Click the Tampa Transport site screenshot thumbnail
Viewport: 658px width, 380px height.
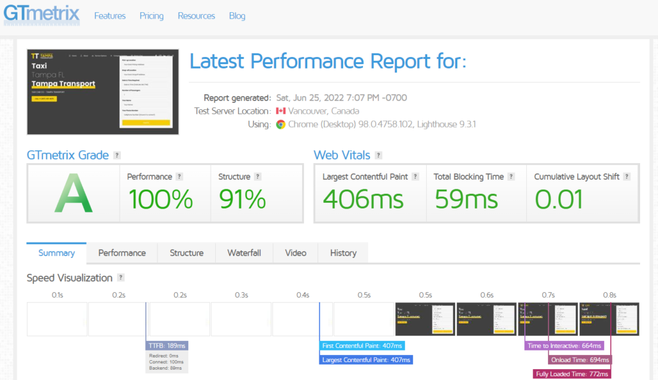[x=103, y=92]
